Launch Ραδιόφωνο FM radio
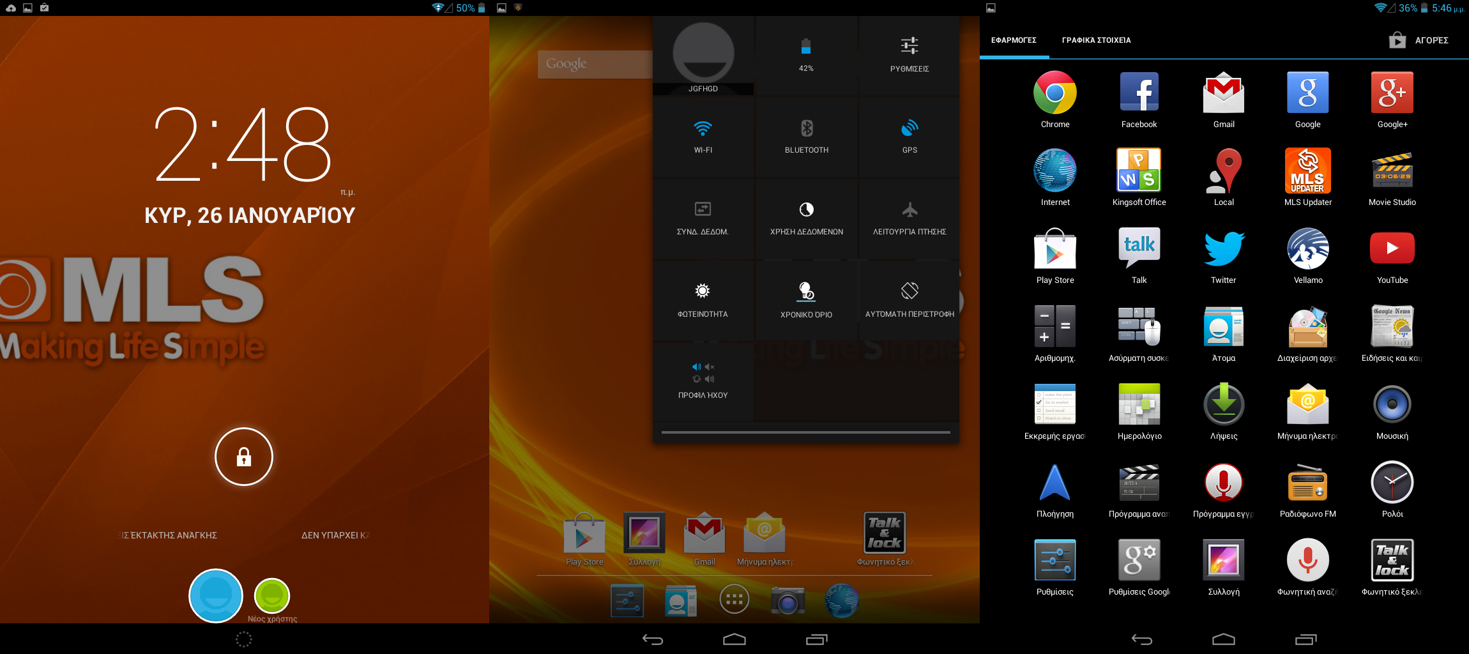The height and width of the screenshot is (654, 1469). point(1308,484)
